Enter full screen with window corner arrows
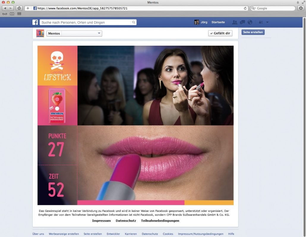 point(303,2)
